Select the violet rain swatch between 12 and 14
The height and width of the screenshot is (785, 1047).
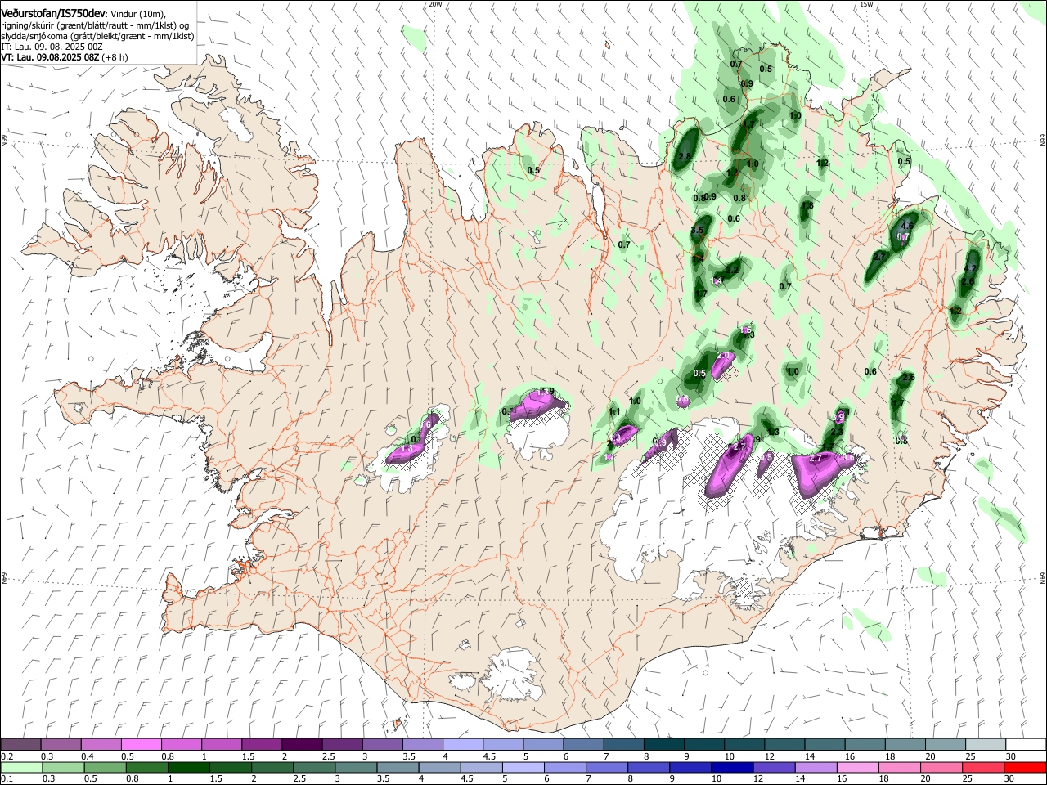(x=773, y=767)
